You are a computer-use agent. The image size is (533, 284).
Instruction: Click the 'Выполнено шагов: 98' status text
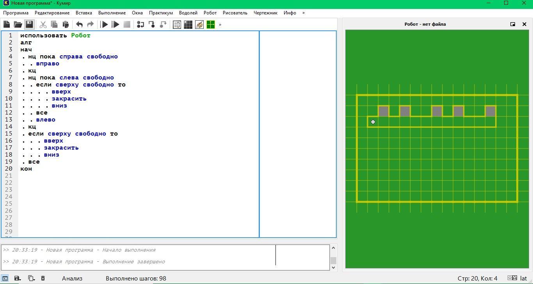pyautogui.click(x=136, y=278)
